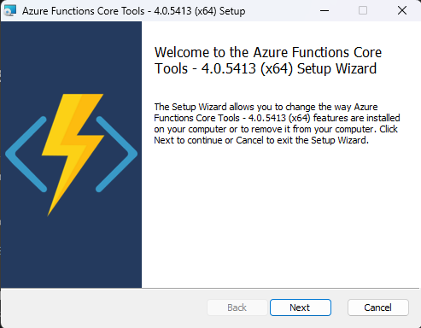The image size is (421, 328).
Task: Cancel the Setup Wizard
Action: [378, 307]
